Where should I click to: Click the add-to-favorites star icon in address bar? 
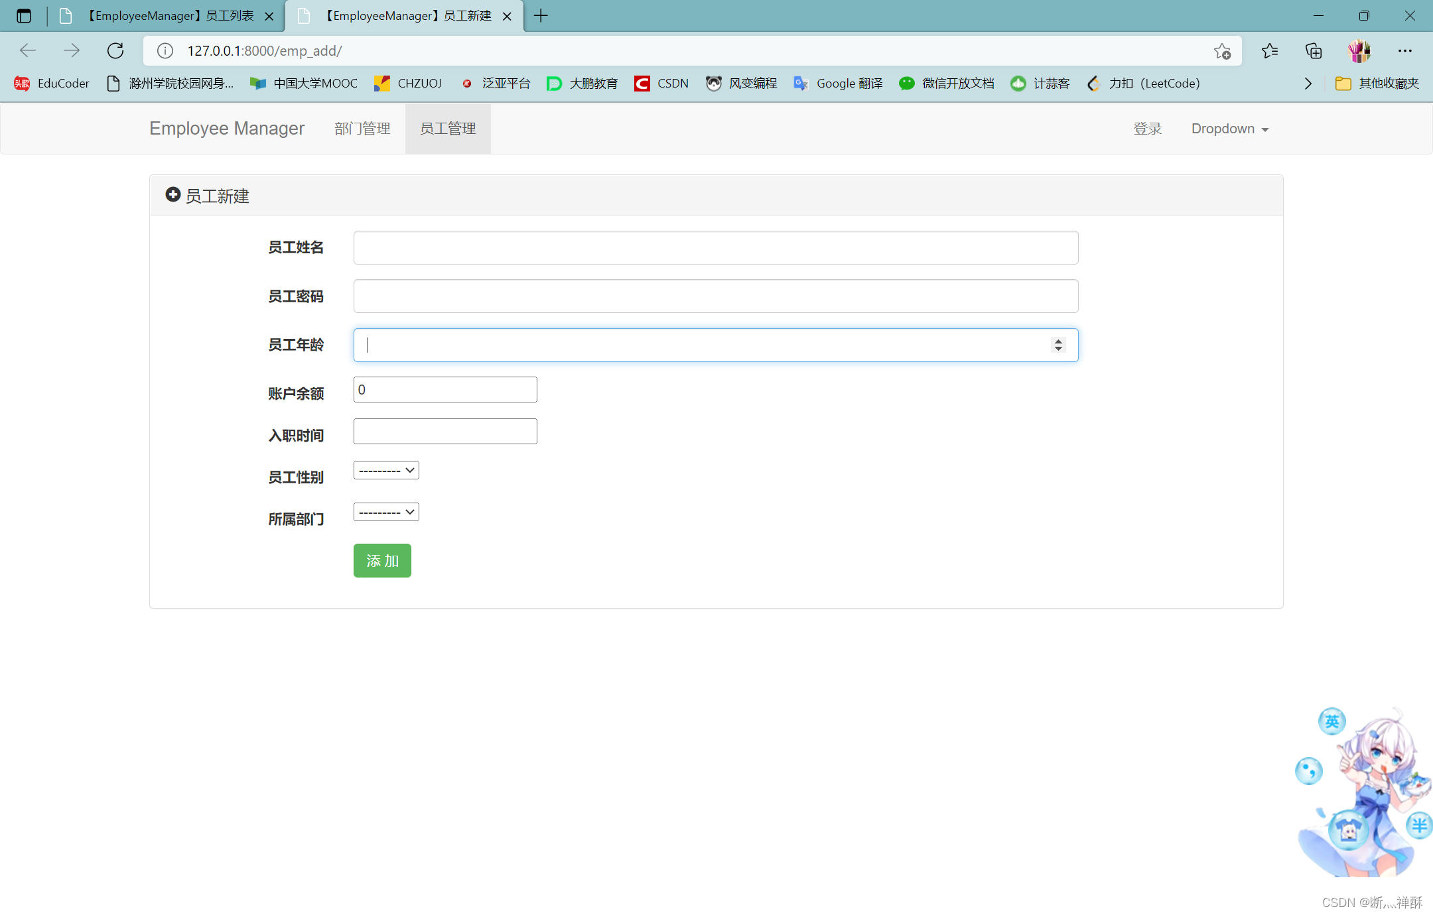(1222, 50)
